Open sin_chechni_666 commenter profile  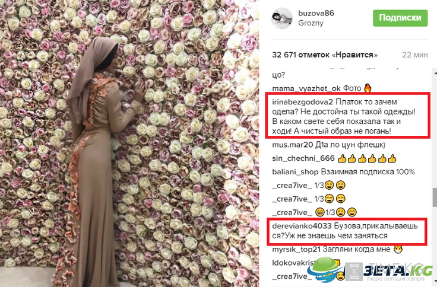click(x=303, y=158)
